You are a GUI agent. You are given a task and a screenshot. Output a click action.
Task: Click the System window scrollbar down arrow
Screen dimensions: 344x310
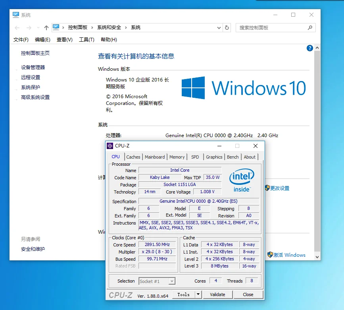[317, 257]
